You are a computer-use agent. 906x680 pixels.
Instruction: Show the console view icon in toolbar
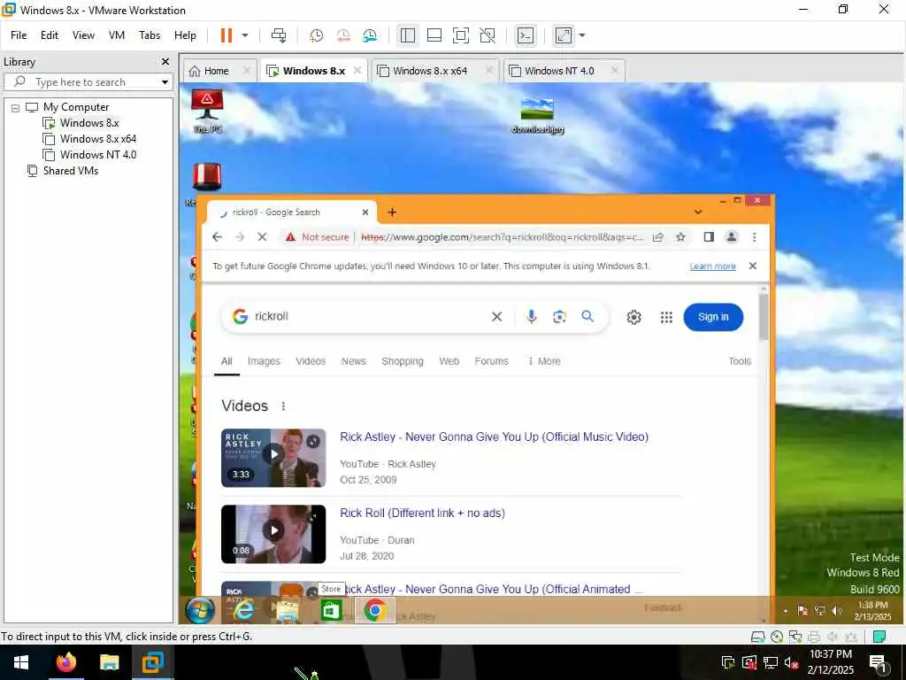[x=526, y=35]
